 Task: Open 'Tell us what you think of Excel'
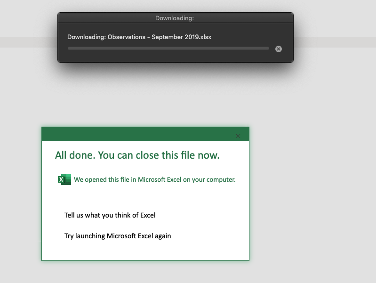110,215
